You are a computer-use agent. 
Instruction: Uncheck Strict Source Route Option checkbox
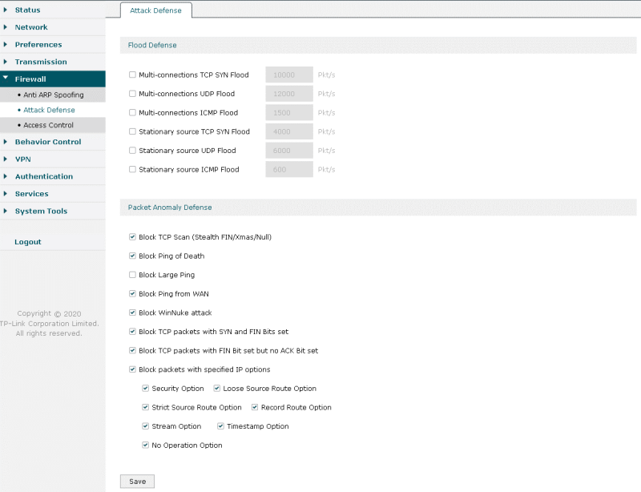(x=146, y=407)
